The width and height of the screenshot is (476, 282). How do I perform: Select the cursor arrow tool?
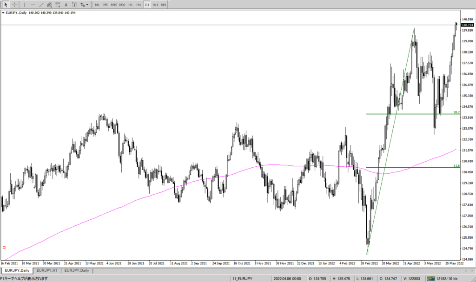pyautogui.click(x=6, y=5)
